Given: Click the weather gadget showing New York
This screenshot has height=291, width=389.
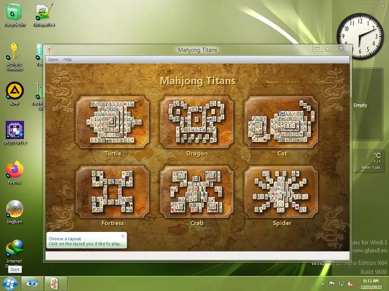Looking at the screenshot, I should [368, 161].
